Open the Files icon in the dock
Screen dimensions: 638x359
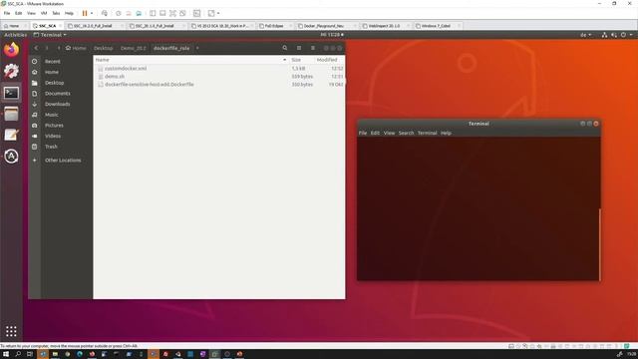[x=11, y=114]
